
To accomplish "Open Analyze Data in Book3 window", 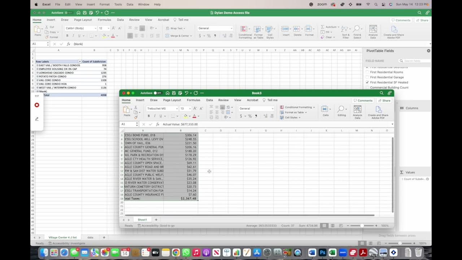I will point(357,112).
